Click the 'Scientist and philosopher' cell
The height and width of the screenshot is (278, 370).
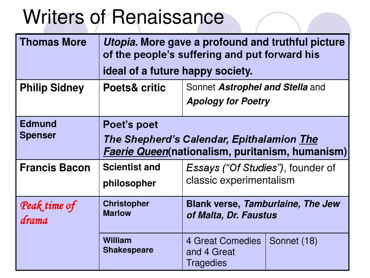(x=141, y=178)
